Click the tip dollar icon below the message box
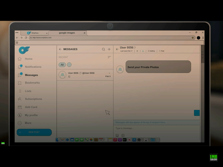This screenshot has height=167, width=223. 123,135
